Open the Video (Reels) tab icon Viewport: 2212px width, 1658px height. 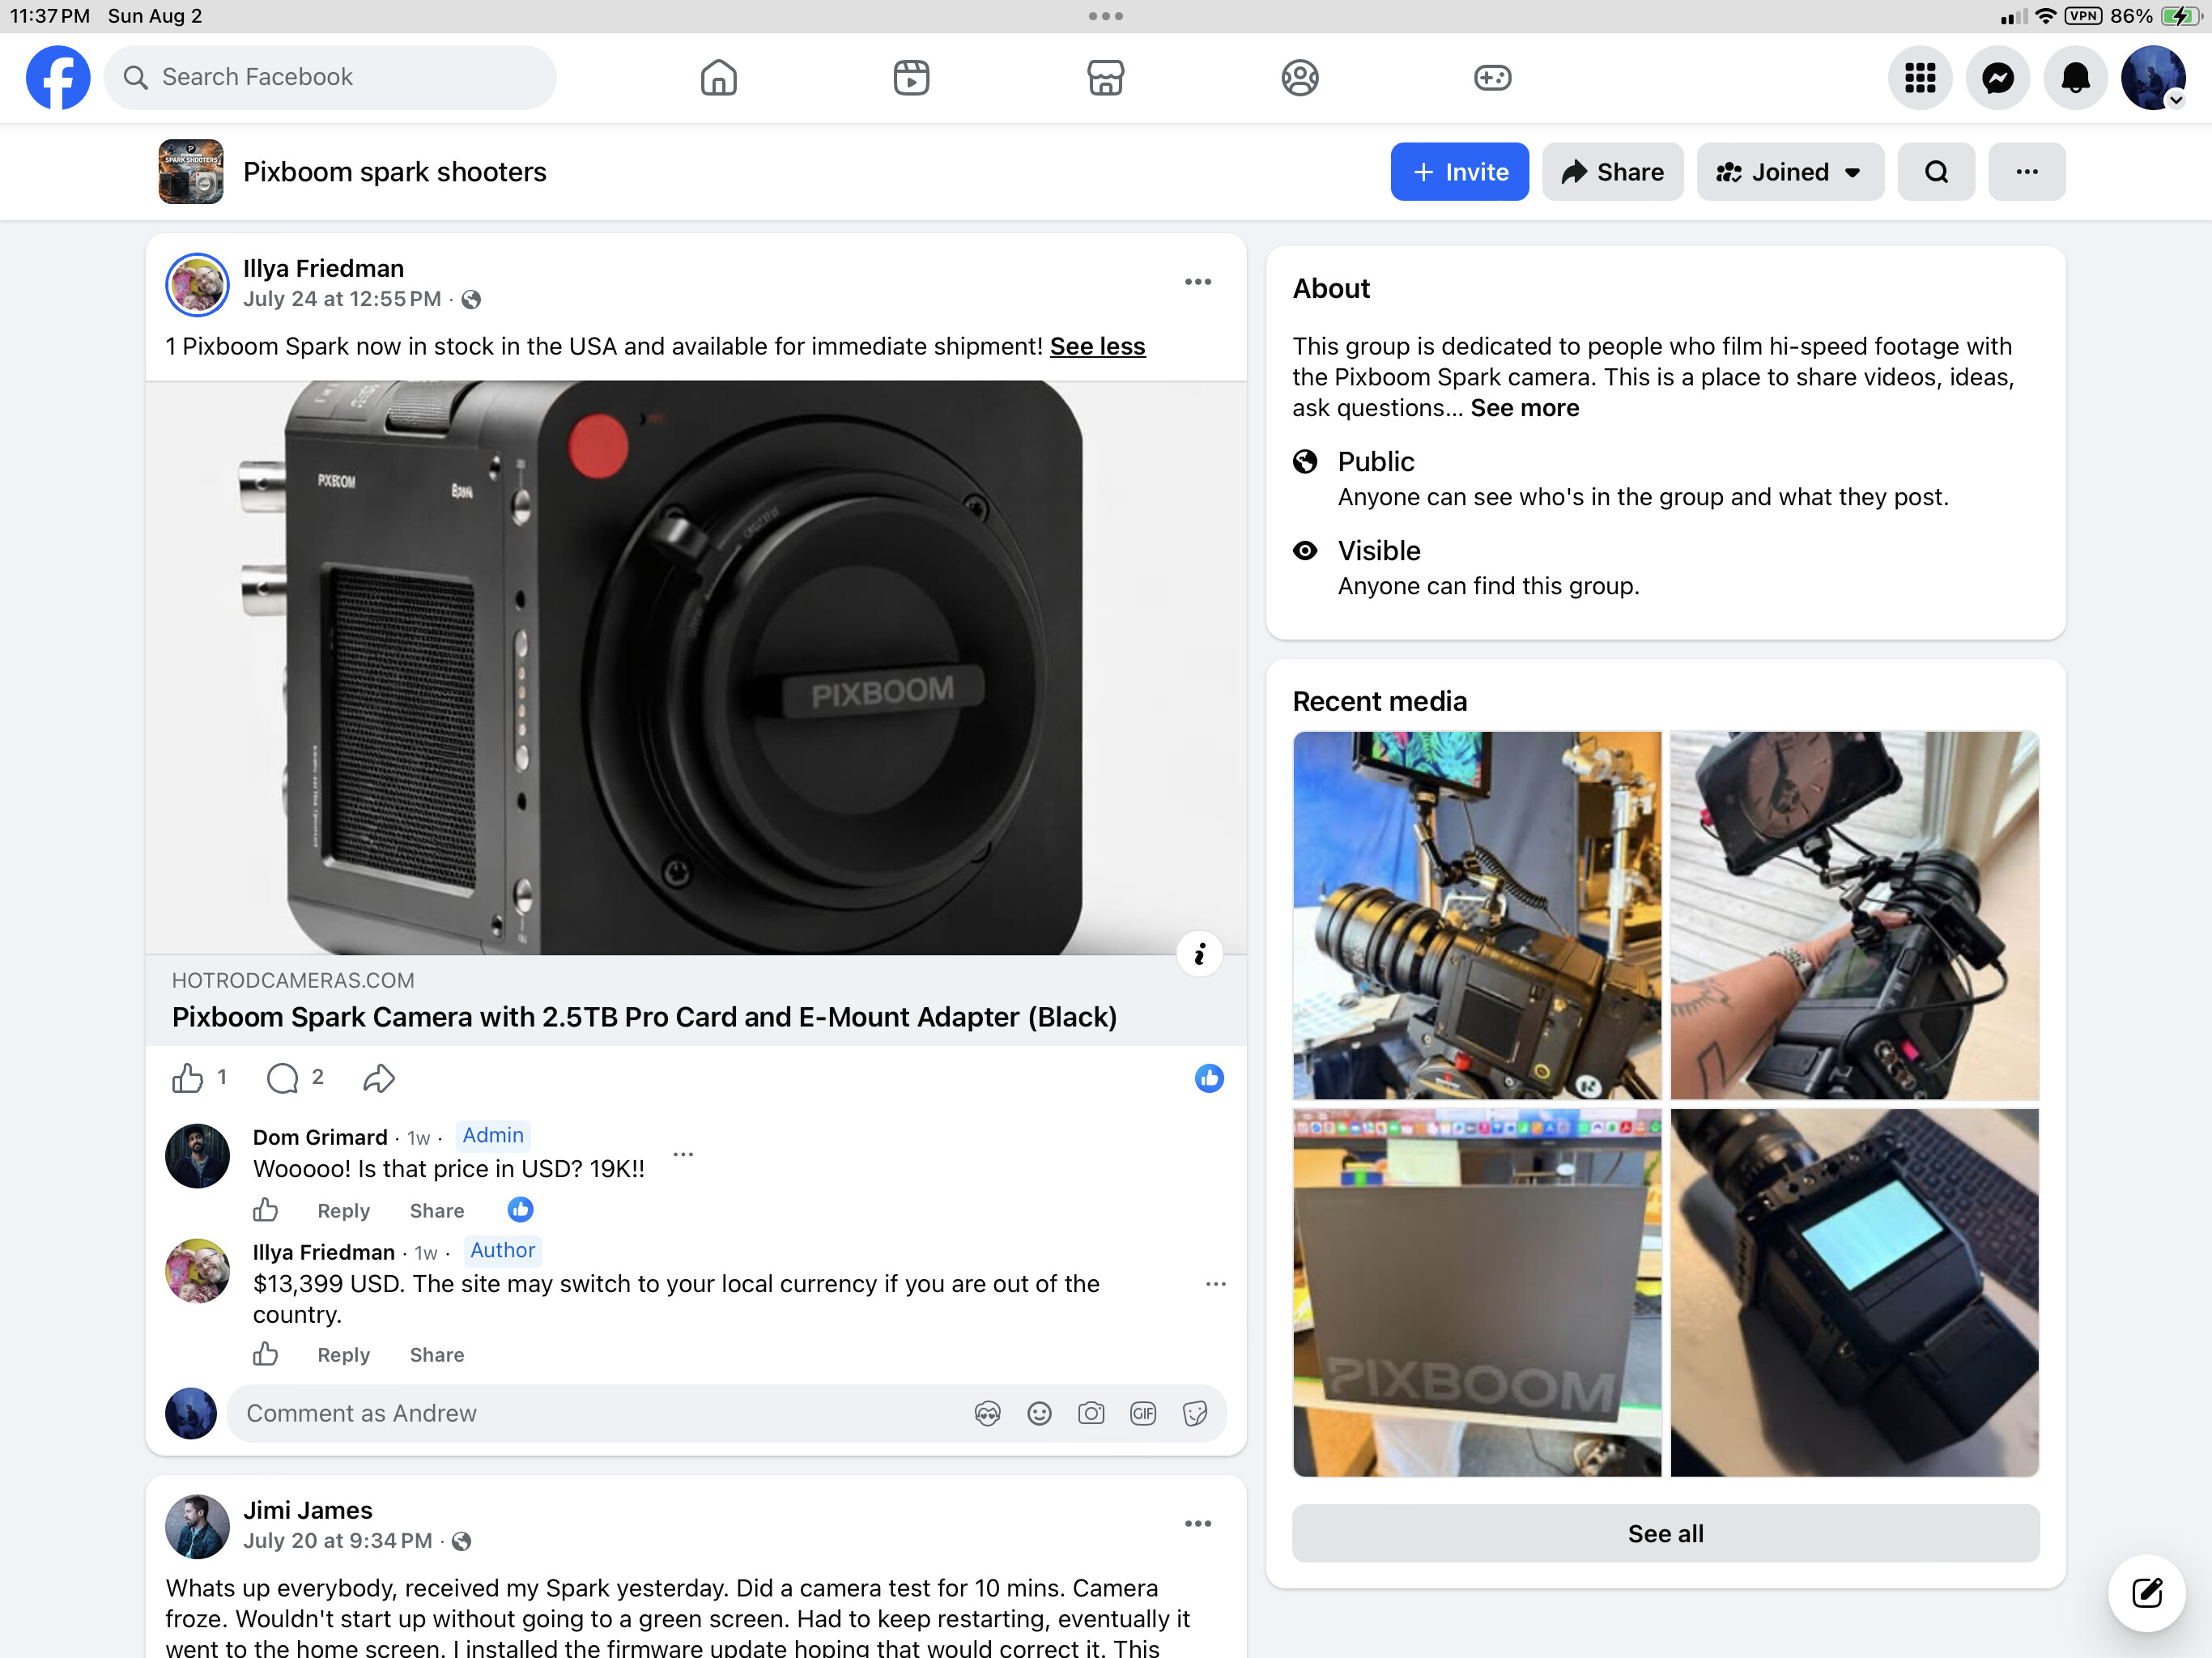(911, 77)
